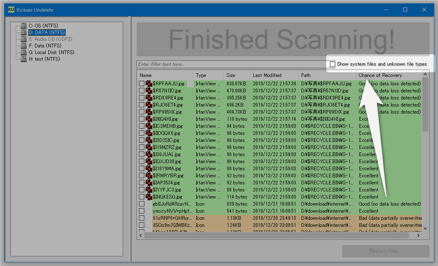Sort by Path column header
The image size is (438, 266).
click(x=327, y=75)
